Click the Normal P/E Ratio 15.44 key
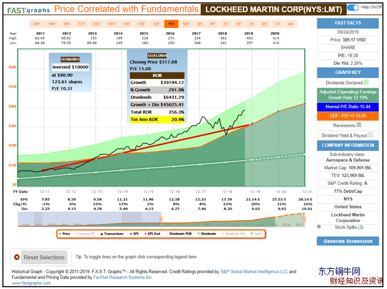Screen dimensions: 387x289 pyautogui.click(x=348, y=107)
